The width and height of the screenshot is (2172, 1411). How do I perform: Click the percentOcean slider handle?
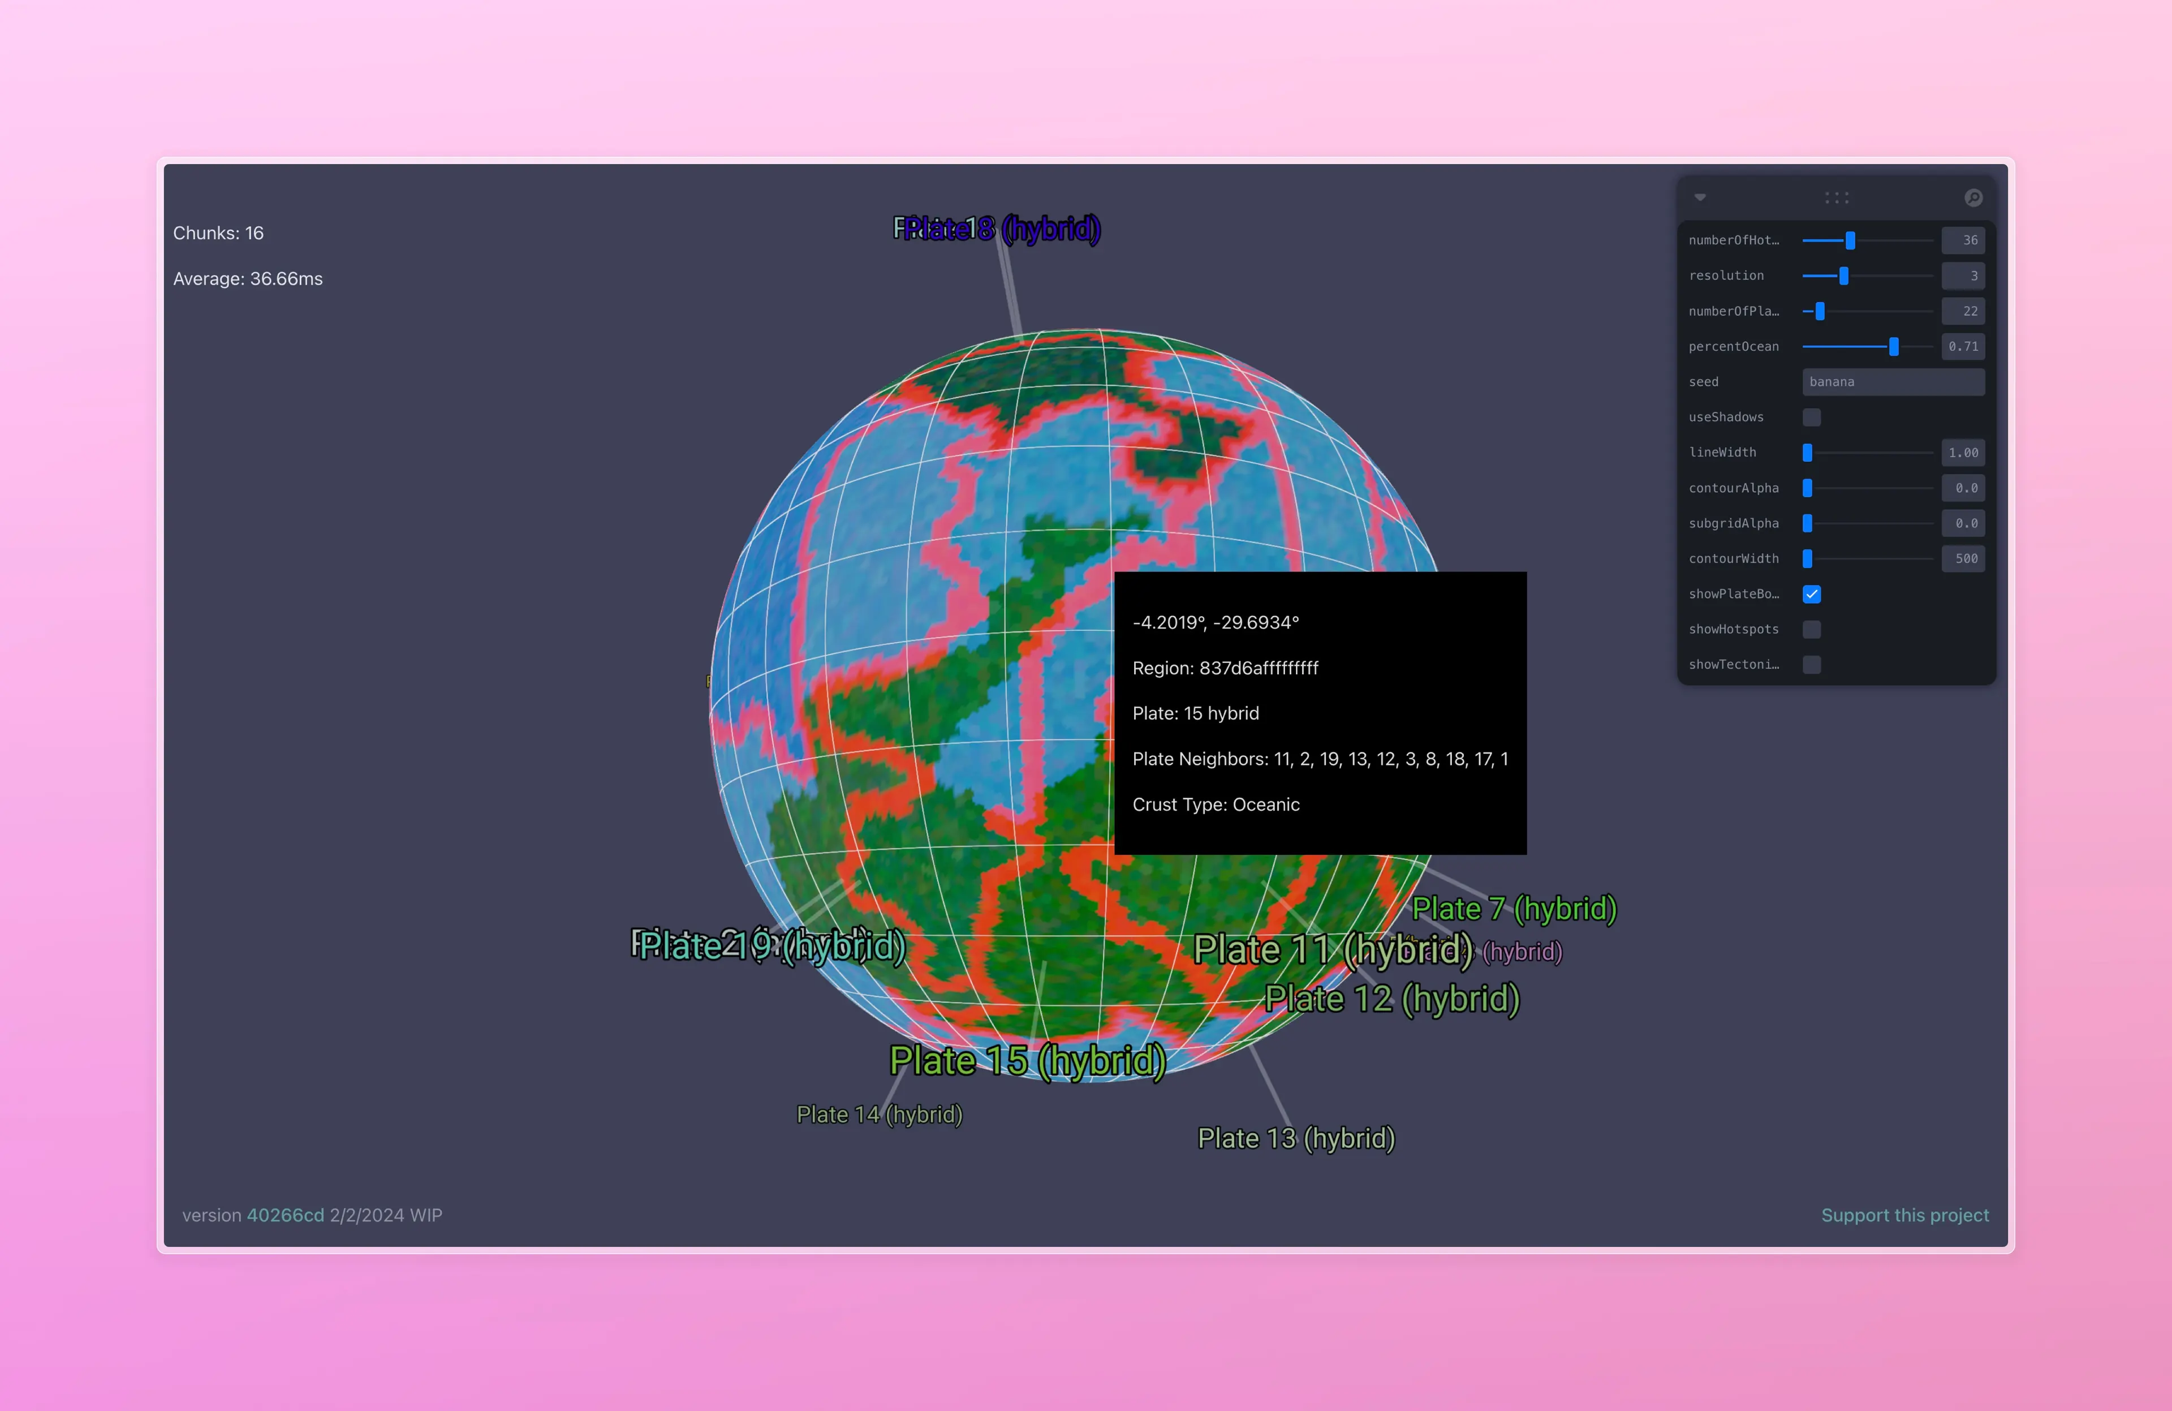pyautogui.click(x=1894, y=347)
